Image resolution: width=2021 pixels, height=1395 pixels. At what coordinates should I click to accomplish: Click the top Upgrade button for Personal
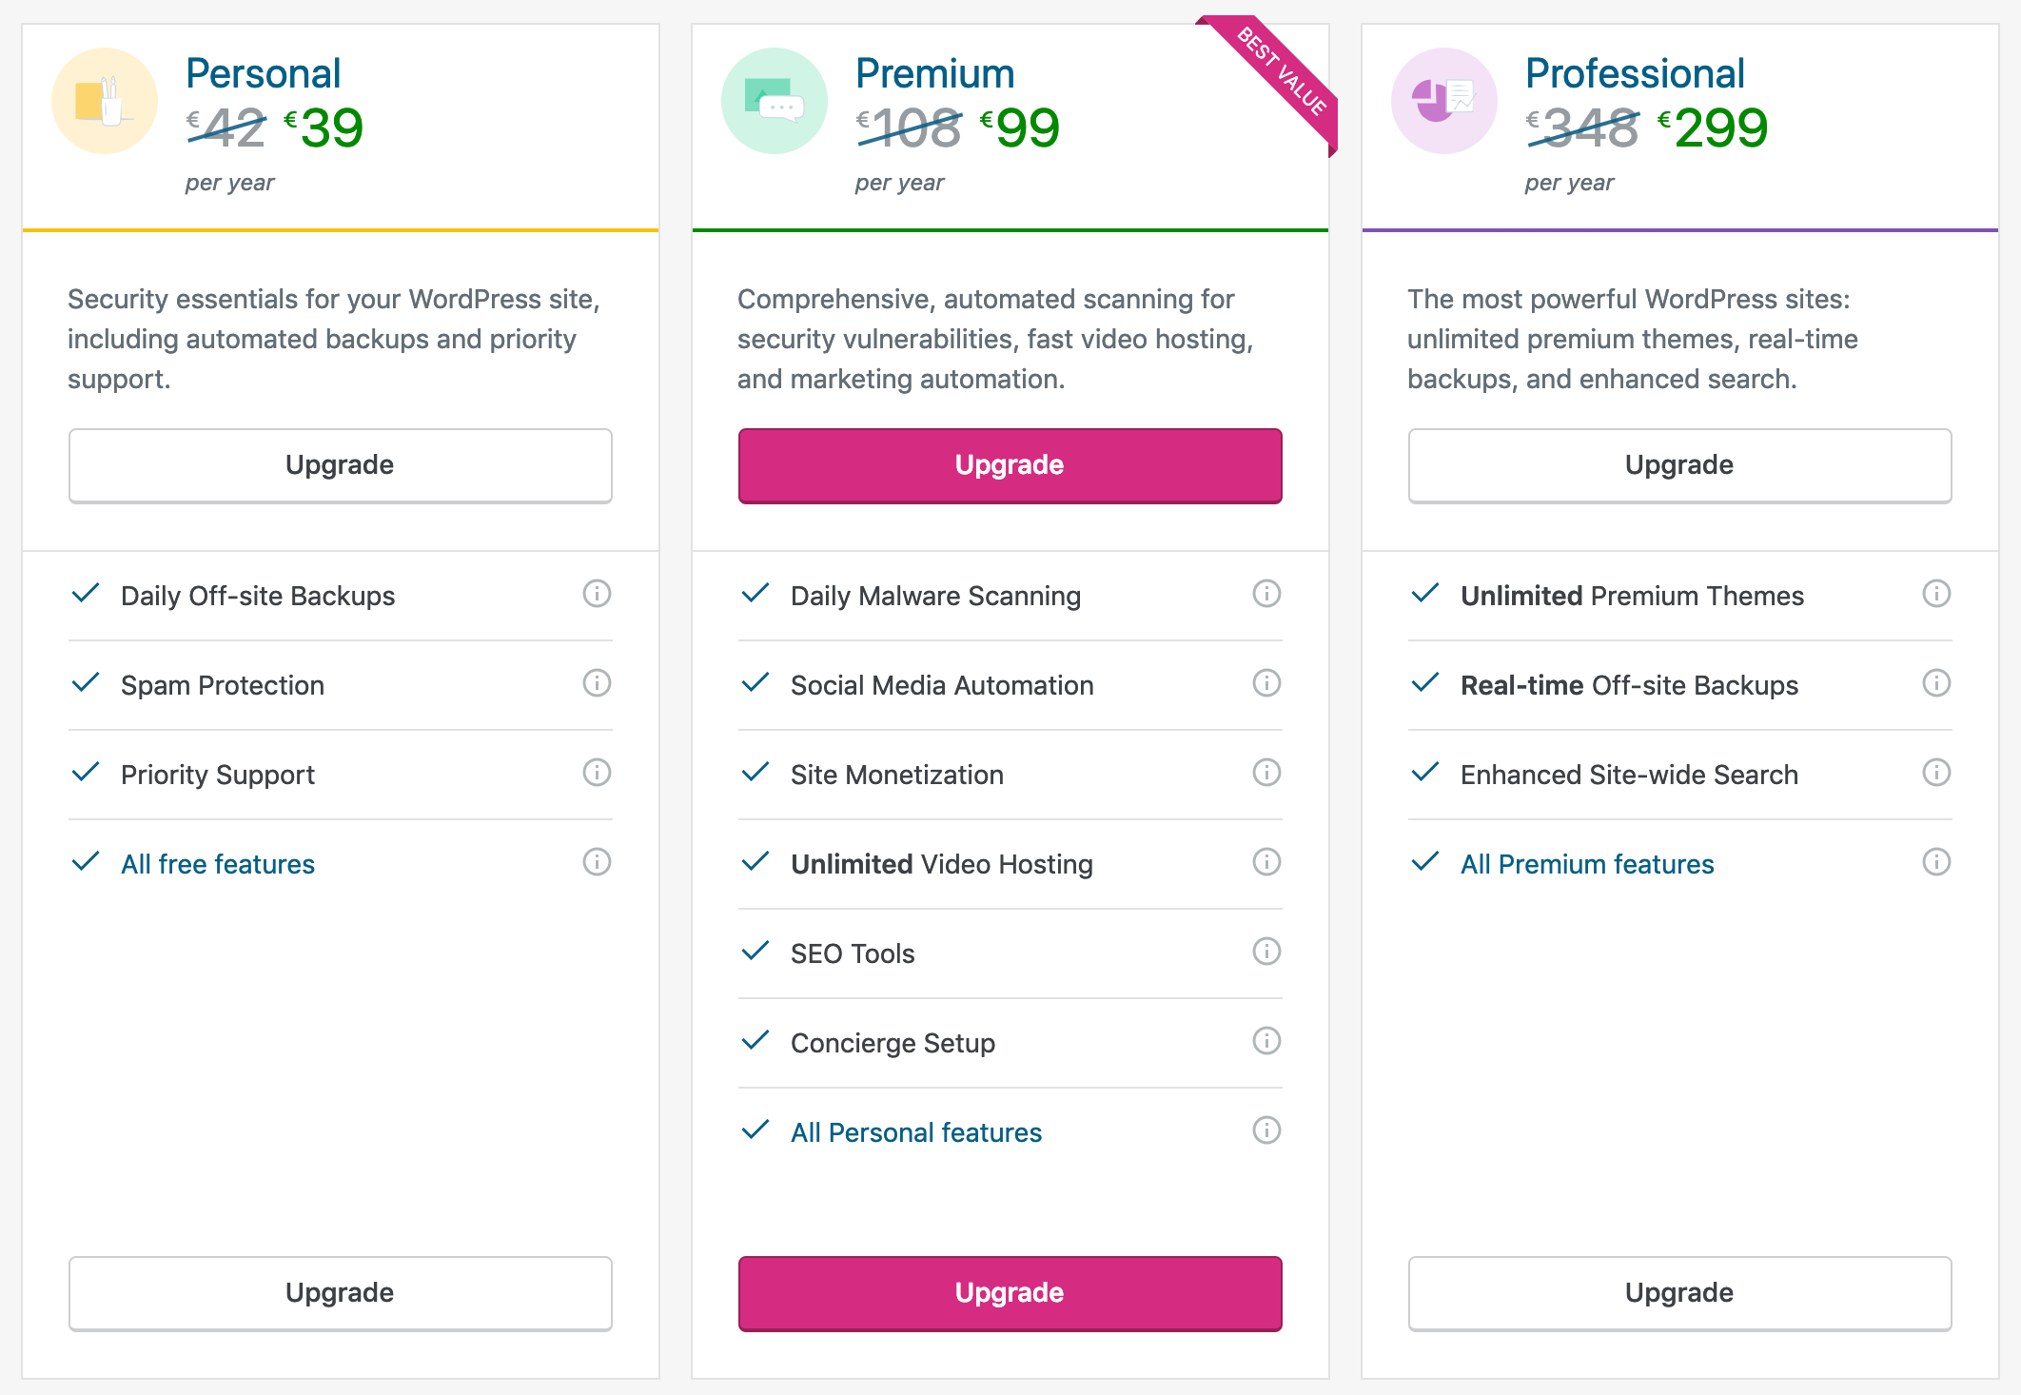[340, 465]
